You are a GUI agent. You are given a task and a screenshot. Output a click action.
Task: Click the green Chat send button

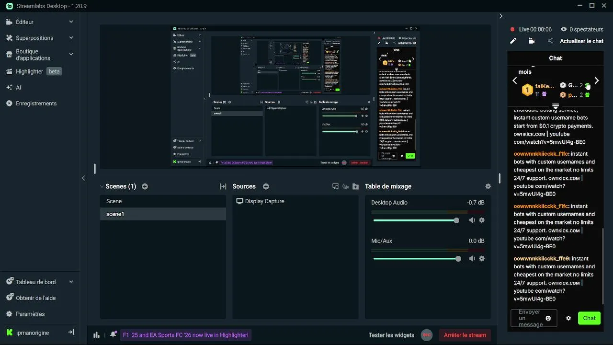589,318
